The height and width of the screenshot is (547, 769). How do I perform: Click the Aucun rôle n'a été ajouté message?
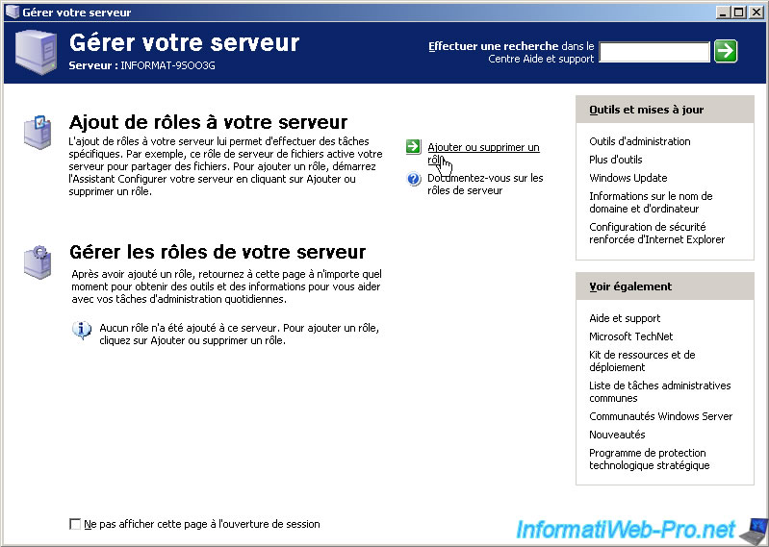click(x=240, y=334)
